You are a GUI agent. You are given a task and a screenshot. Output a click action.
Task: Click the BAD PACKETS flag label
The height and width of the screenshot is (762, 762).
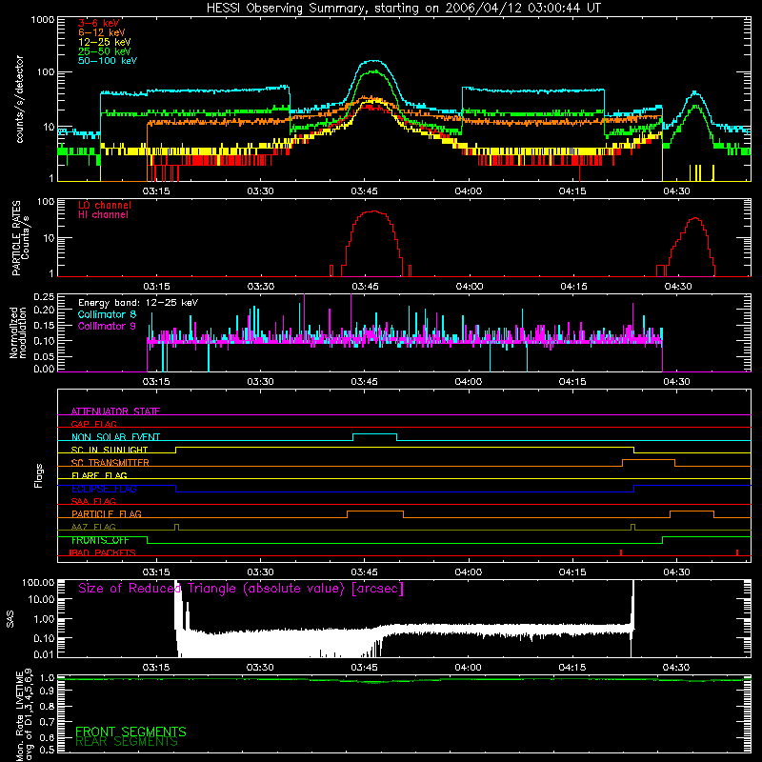[103, 552]
